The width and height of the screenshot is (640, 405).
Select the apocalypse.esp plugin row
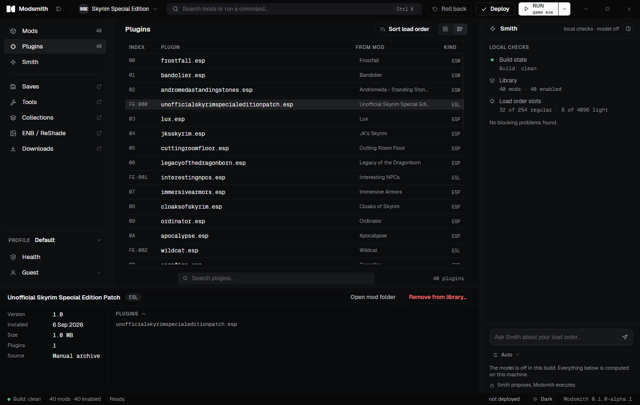click(295, 236)
